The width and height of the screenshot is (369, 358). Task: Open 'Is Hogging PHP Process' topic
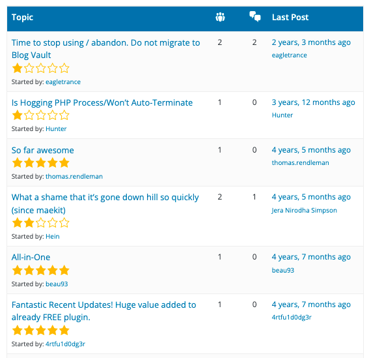[102, 102]
